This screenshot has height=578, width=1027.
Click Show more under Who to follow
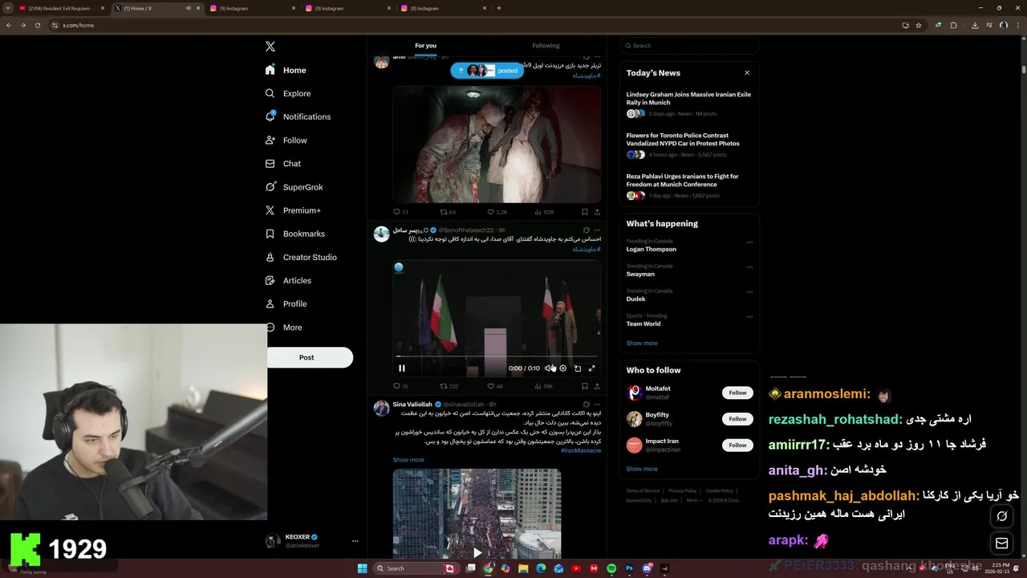pos(642,469)
